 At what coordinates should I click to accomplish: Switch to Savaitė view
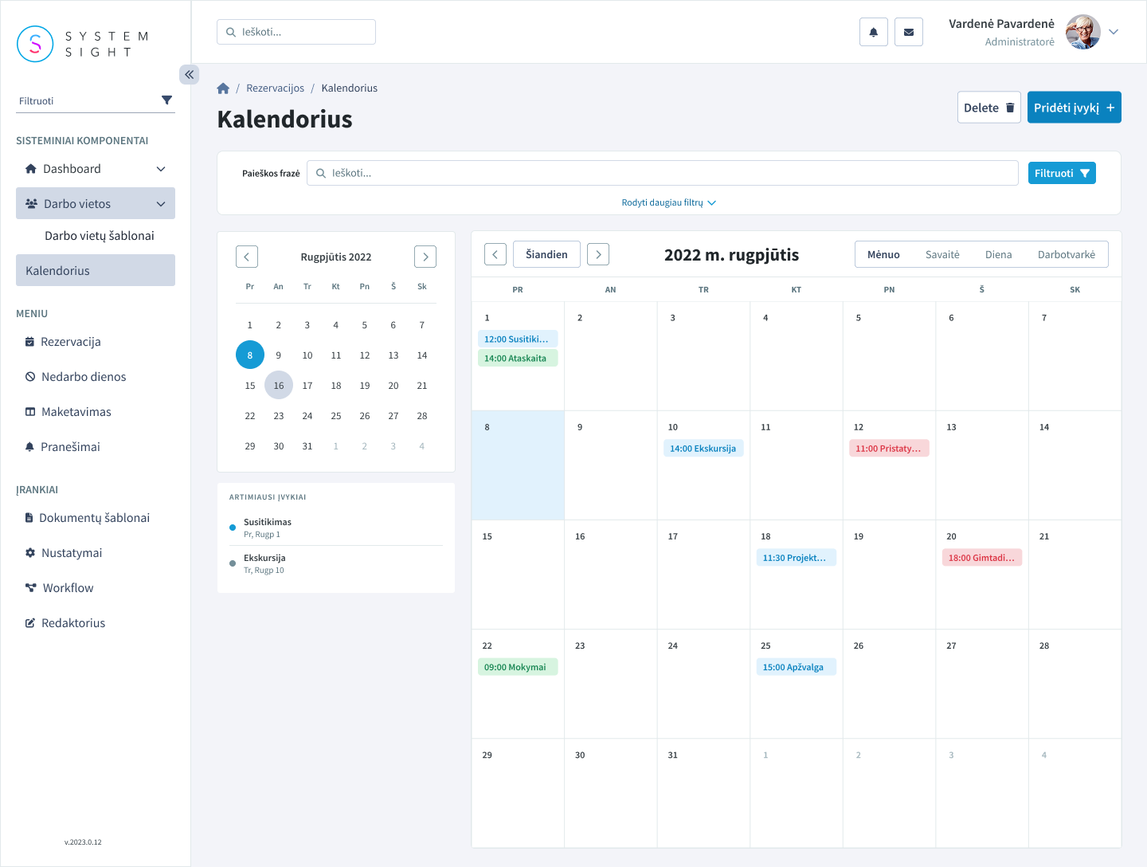(942, 255)
